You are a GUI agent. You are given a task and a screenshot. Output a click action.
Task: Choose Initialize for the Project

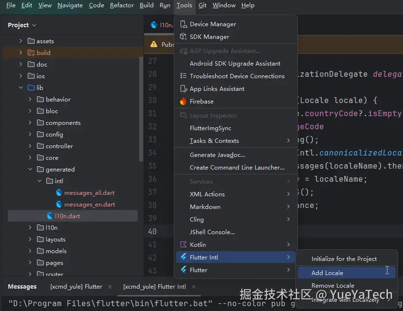coord(347,259)
